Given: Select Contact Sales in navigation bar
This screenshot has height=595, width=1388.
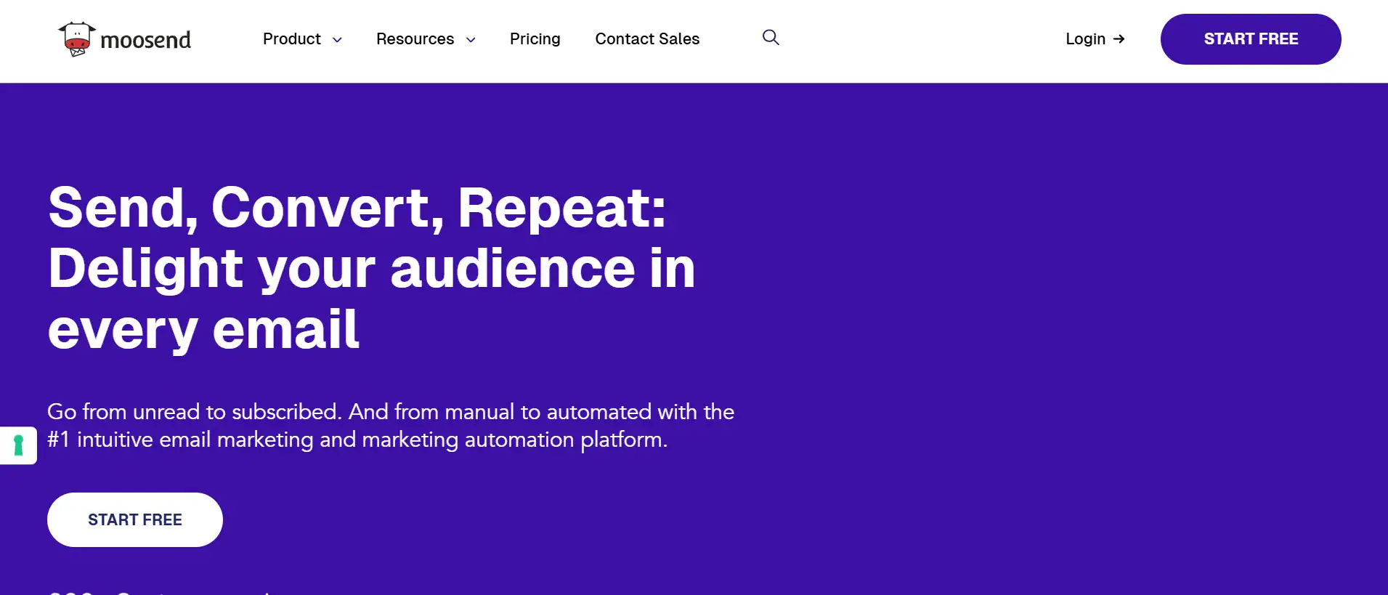Looking at the screenshot, I should [647, 39].
